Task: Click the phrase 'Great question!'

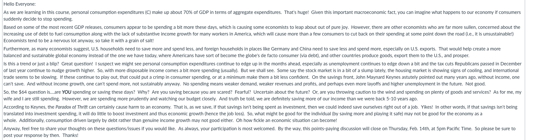Action: point(77,64)
